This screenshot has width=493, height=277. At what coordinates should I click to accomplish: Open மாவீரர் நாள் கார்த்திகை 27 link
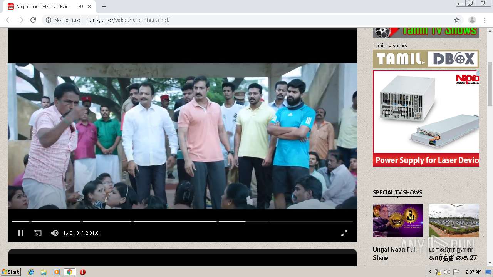(453, 254)
